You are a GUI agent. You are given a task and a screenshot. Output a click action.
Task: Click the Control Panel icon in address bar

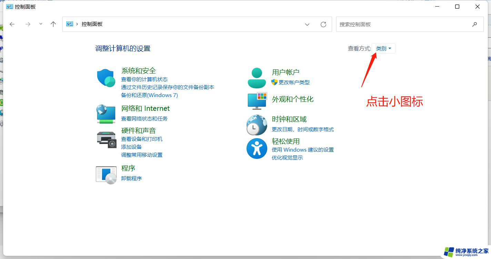pyautogui.click(x=70, y=24)
